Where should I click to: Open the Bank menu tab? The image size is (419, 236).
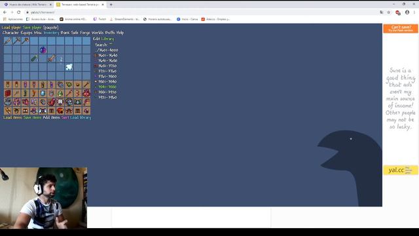coord(65,33)
